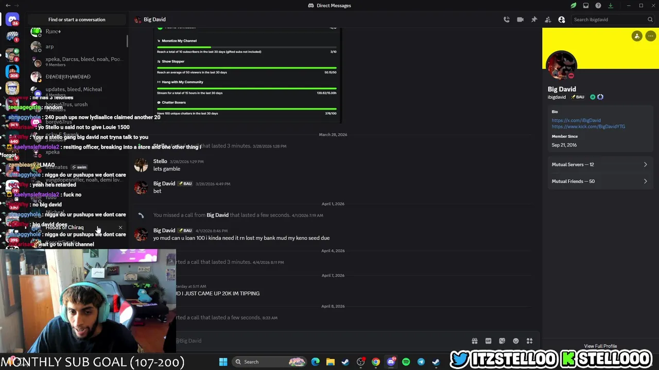The width and height of the screenshot is (659, 370).
Task: Click the green leaf icon in title bar
Action: tap(574, 6)
